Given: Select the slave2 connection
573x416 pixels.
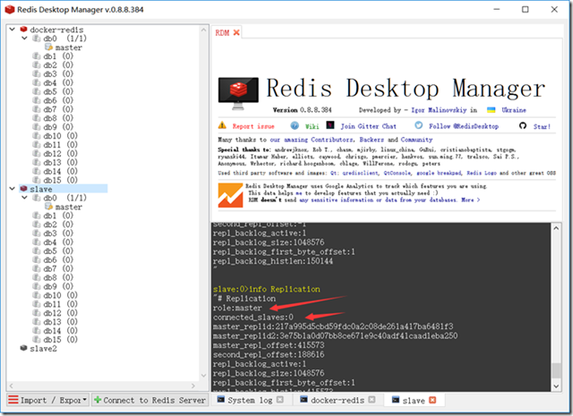Looking at the screenshot, I should tap(44, 348).
